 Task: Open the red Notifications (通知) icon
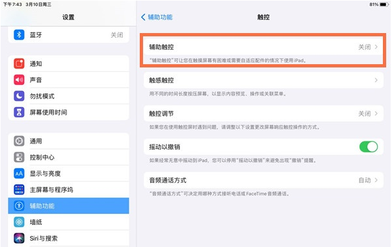[x=19, y=64]
